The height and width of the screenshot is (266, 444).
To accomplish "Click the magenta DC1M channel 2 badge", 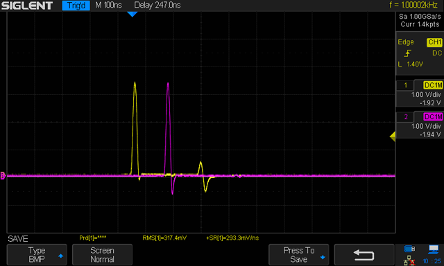I will [433, 117].
